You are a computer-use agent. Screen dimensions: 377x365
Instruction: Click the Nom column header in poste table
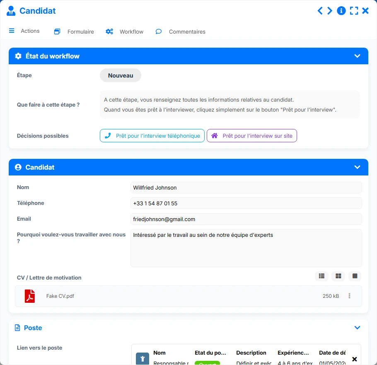tap(159, 353)
